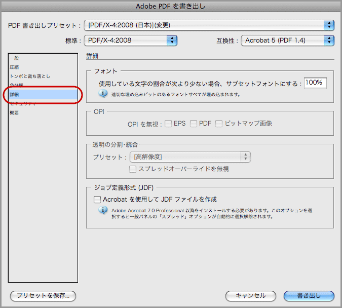Enable Acrobat を使用して JDF ファイルを作成
Screen dimensions: 342x308
tap(98, 199)
